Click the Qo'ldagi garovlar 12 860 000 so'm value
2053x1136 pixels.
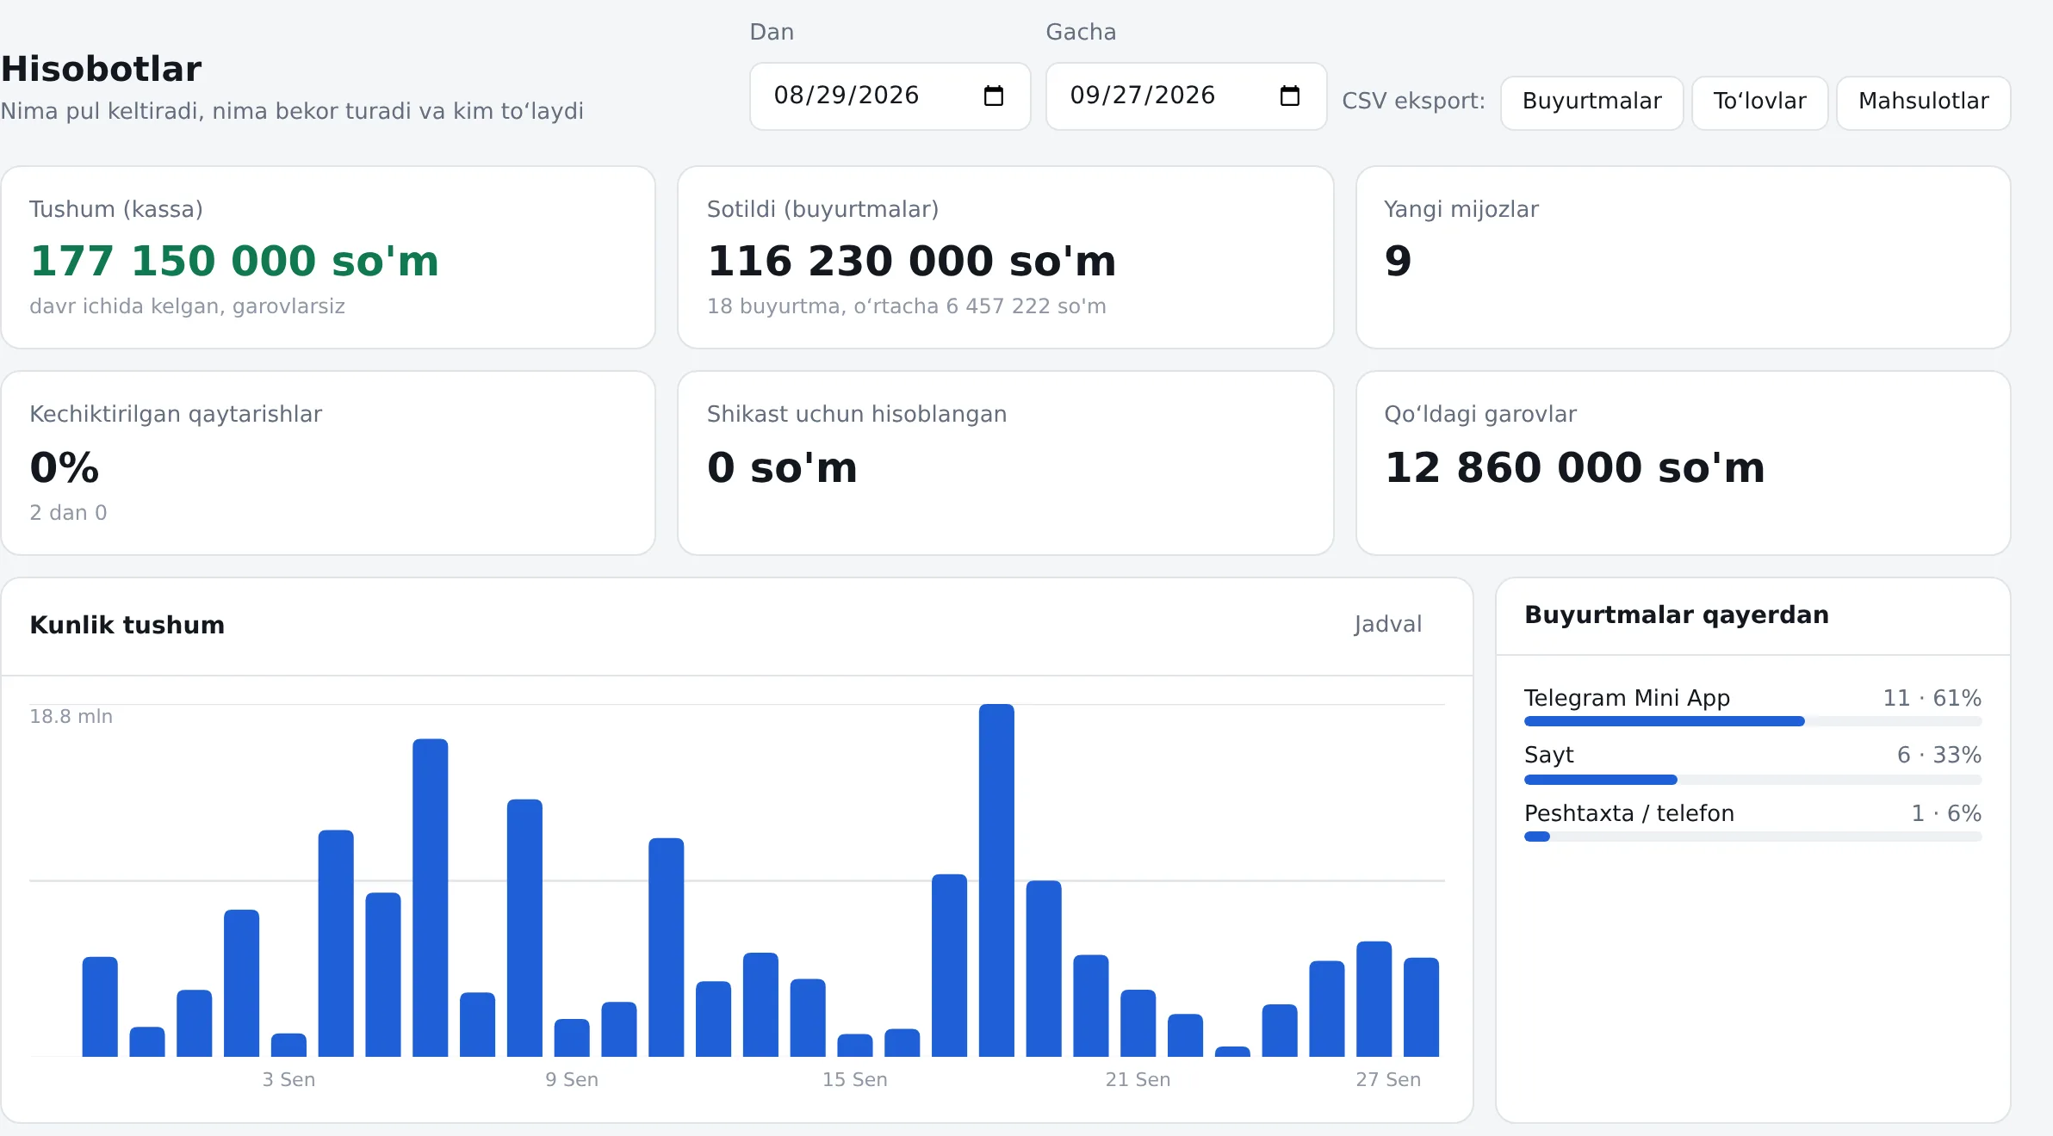pyautogui.click(x=1574, y=467)
